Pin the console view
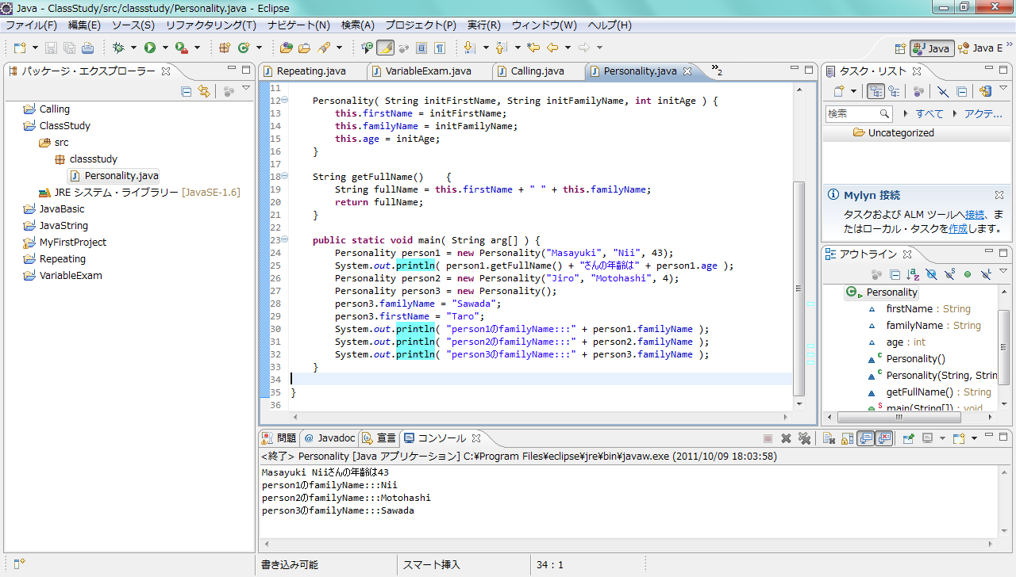This screenshot has width=1016, height=577. pyautogui.click(x=908, y=438)
